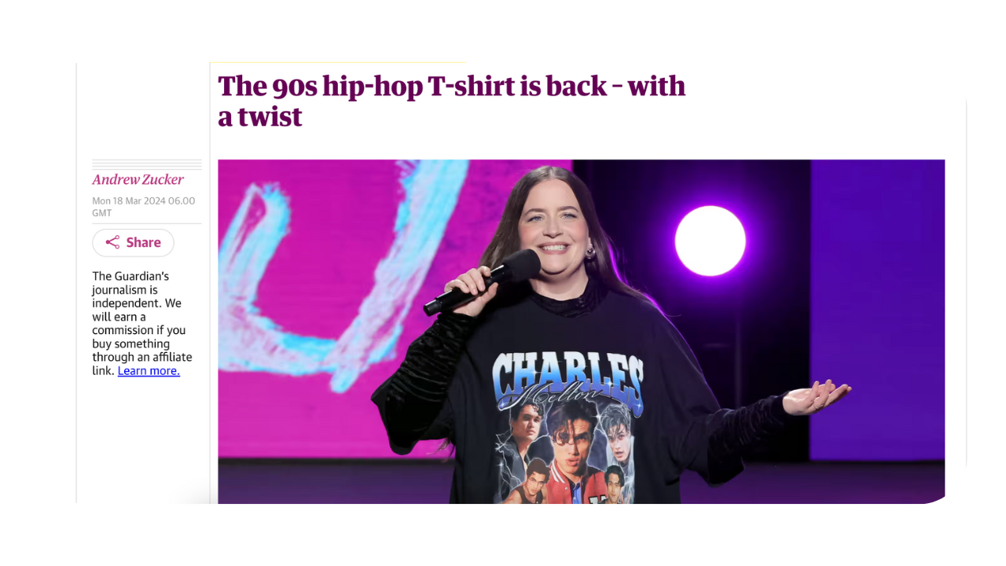Open the main article photo
Screen dimensions: 1006x566
(x=582, y=332)
